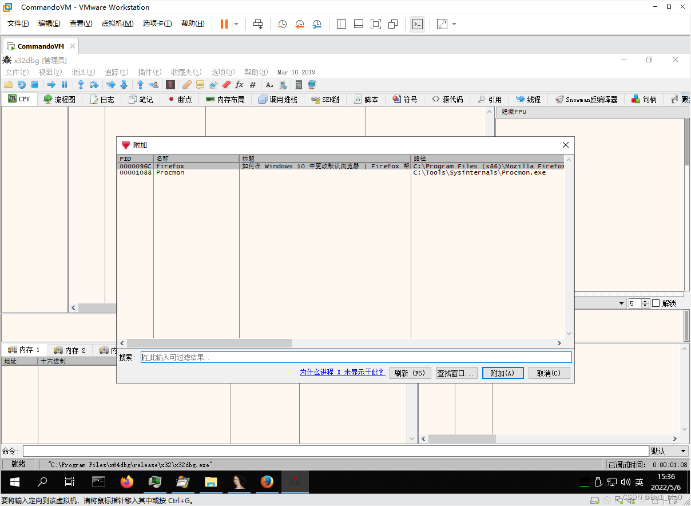691x506 pixels.
Task: Enter VMware full screen mode icon
Action: point(376,24)
